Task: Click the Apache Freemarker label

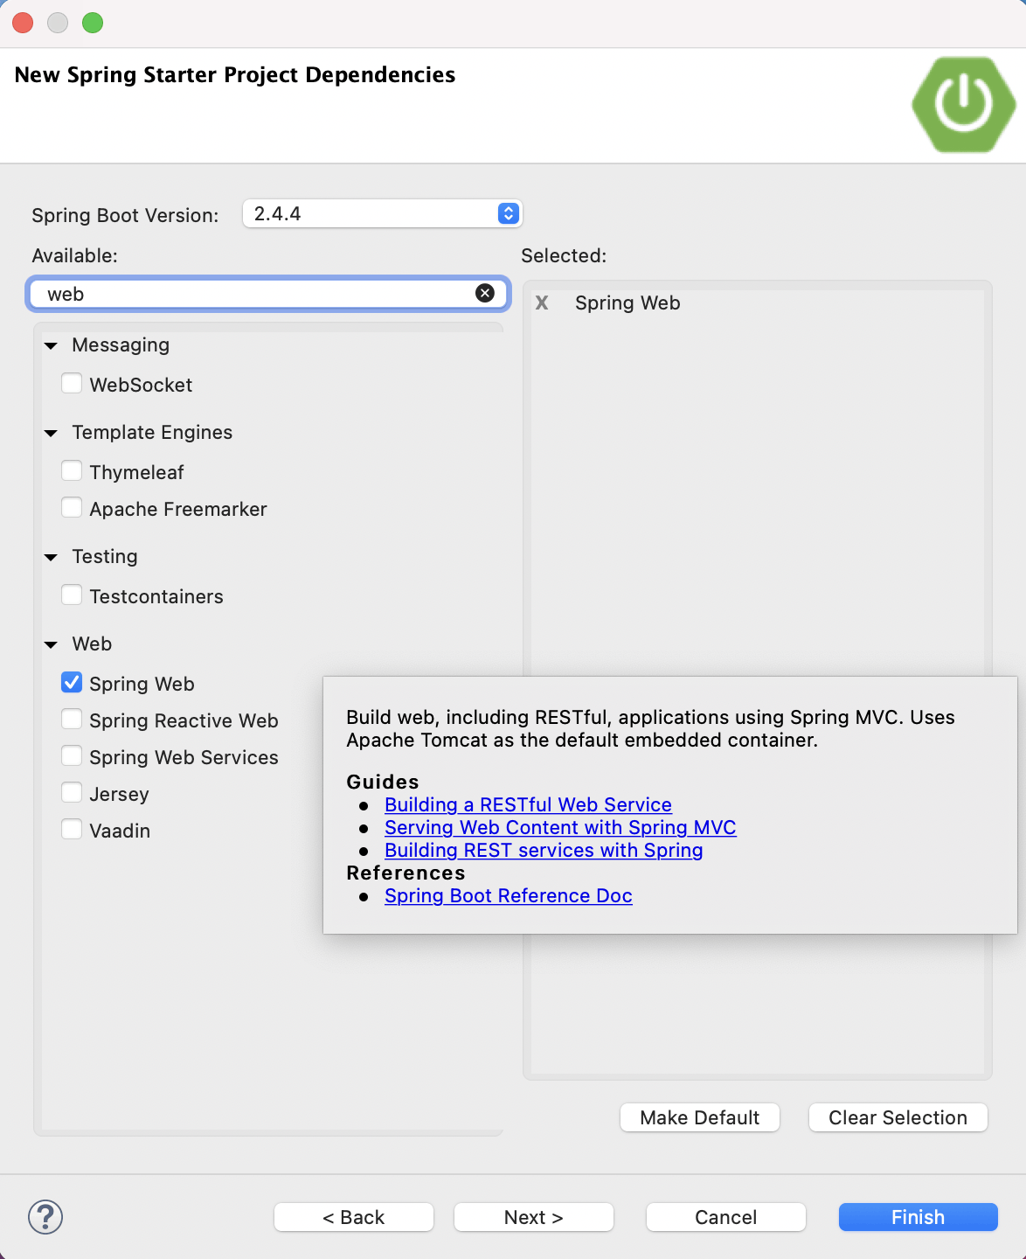Action: coord(178,509)
